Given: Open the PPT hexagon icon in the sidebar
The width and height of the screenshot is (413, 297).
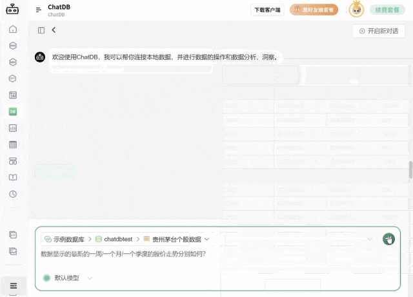Looking at the screenshot, I should point(13,79).
